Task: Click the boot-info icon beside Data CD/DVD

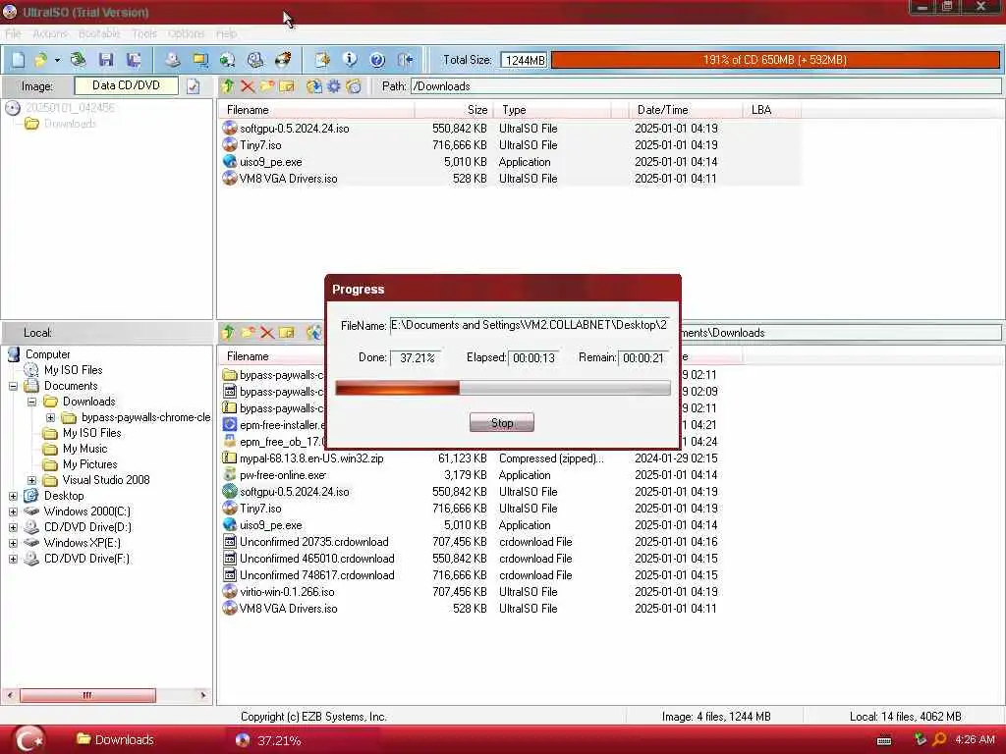Action: (194, 86)
